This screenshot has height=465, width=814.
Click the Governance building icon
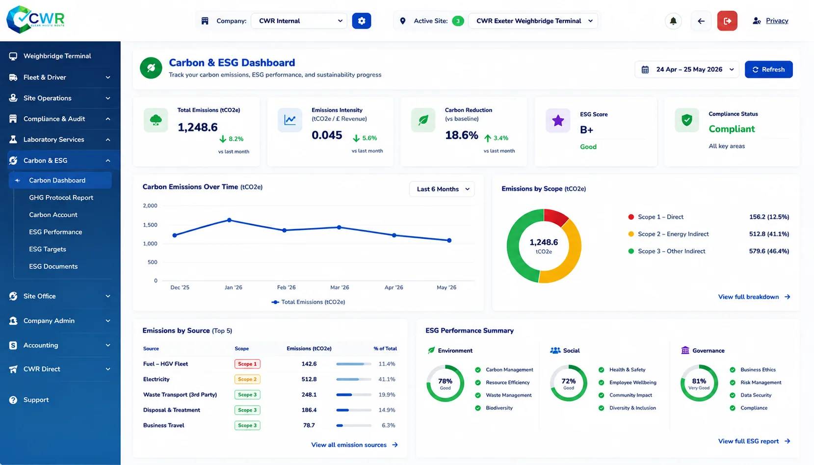tap(685, 350)
